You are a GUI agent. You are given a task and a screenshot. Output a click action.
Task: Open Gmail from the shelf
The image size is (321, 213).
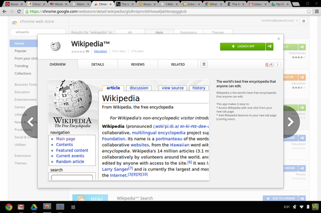[21, 207]
